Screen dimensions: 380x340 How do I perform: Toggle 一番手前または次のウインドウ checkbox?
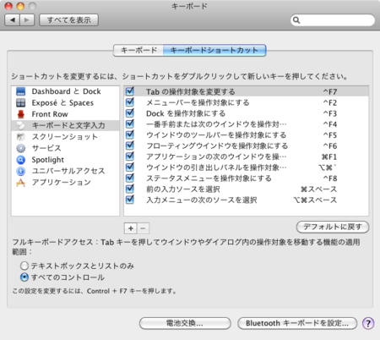pyautogui.click(x=130, y=123)
